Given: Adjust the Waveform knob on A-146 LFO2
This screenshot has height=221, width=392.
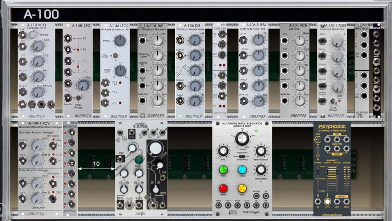Looking at the screenshot, I should (x=120, y=71).
